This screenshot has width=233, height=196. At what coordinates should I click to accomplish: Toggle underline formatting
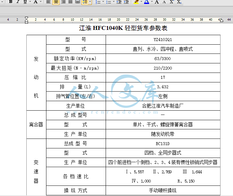[25, 2]
